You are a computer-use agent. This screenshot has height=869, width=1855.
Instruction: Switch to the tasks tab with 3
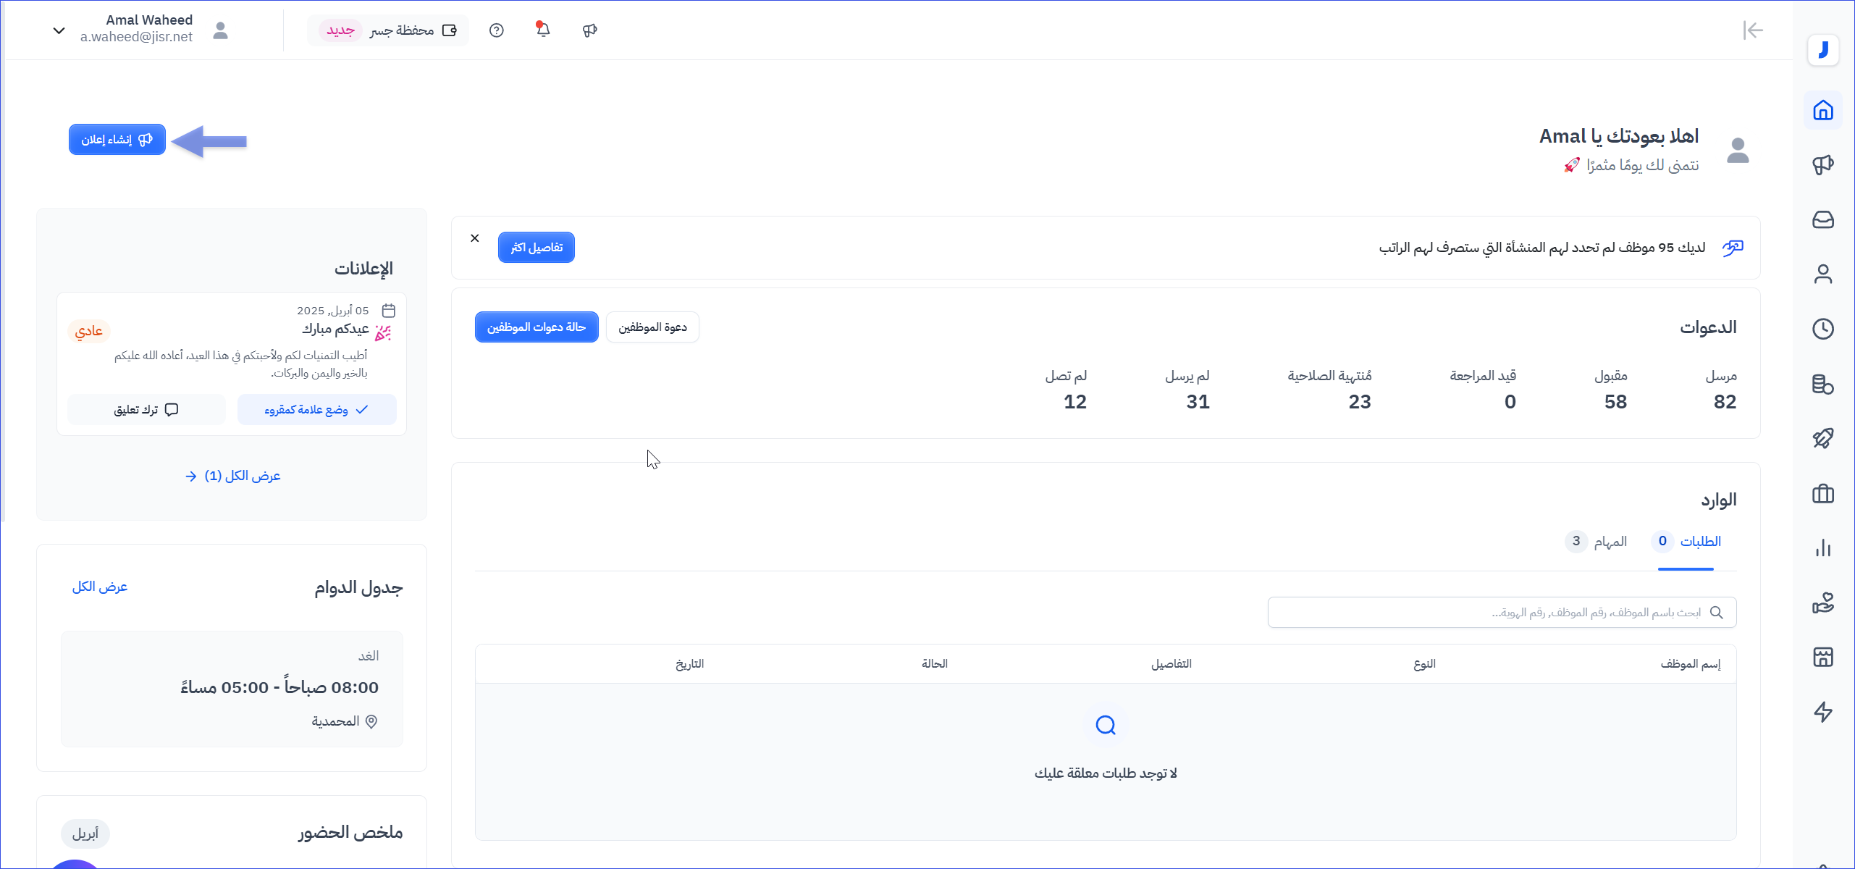(1597, 542)
